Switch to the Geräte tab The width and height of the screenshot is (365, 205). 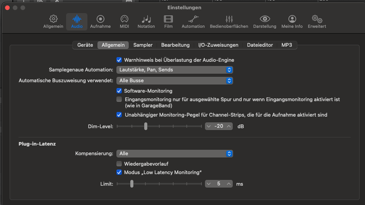pyautogui.click(x=85, y=45)
